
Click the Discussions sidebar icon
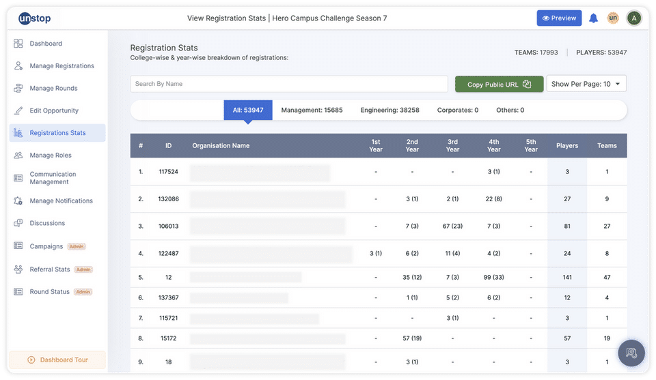click(18, 223)
